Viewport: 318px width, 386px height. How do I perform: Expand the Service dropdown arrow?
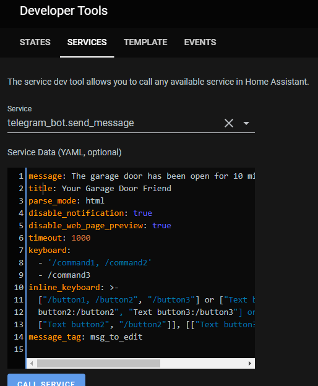pos(246,123)
